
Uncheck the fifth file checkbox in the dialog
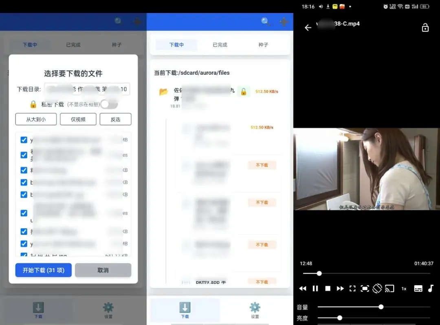24,194
